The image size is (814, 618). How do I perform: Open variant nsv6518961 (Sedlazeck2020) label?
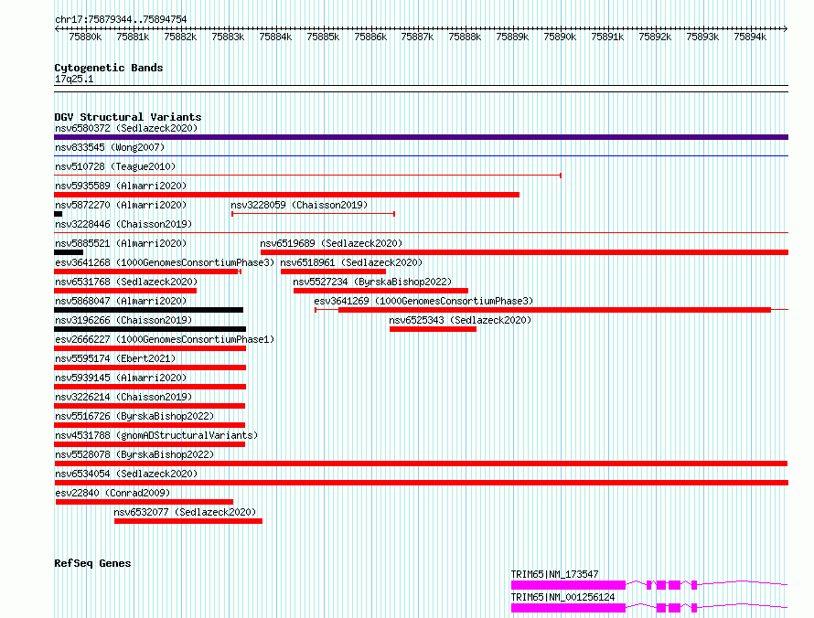coord(351,262)
